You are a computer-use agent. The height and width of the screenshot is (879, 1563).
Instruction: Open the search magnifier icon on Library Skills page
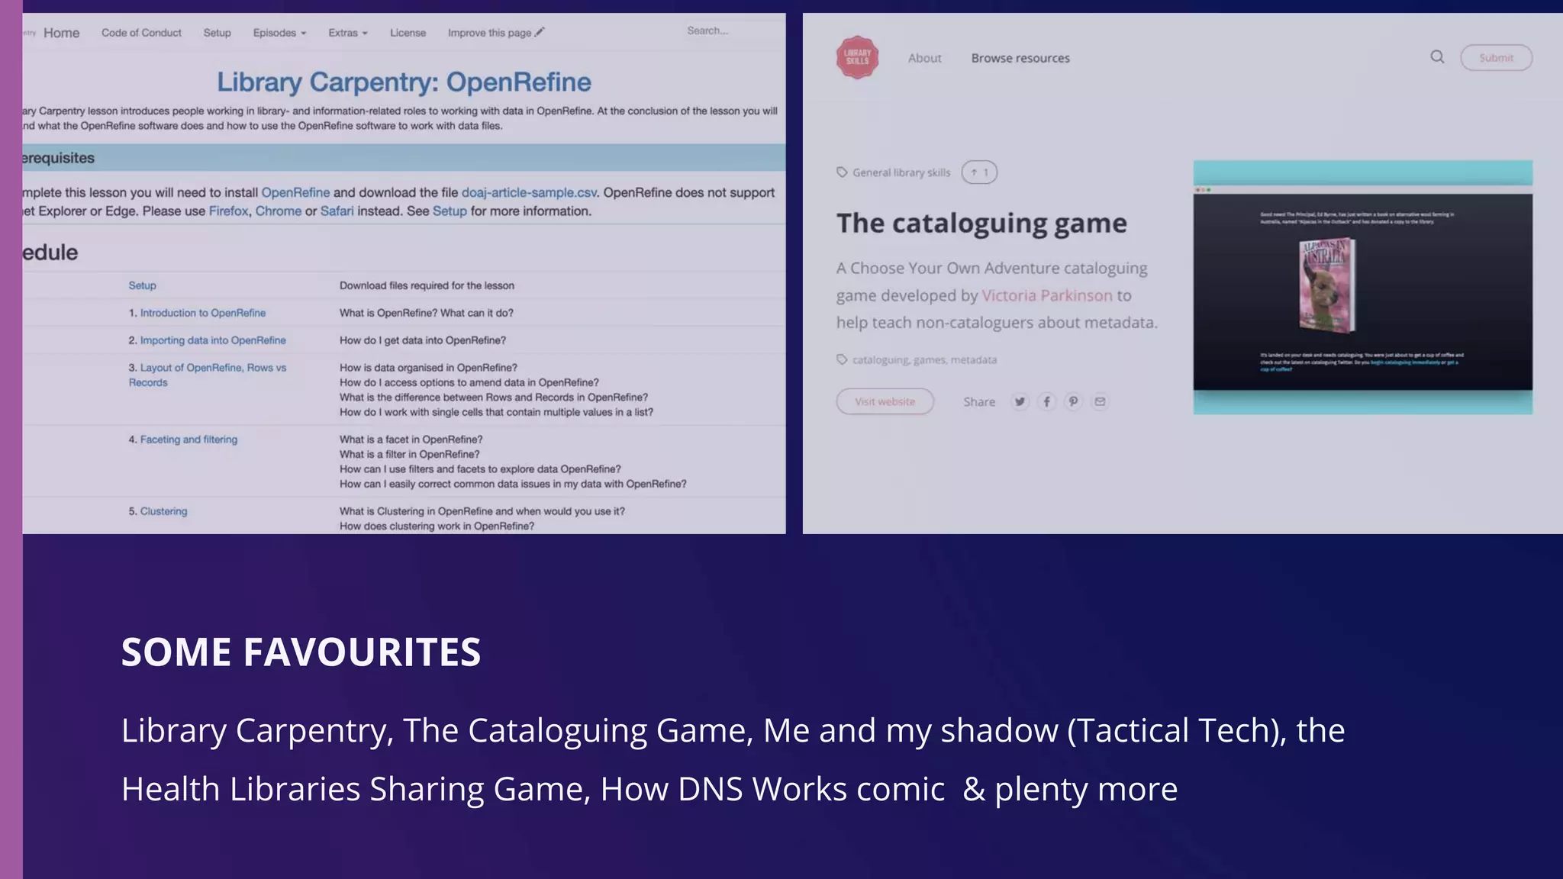tap(1437, 57)
